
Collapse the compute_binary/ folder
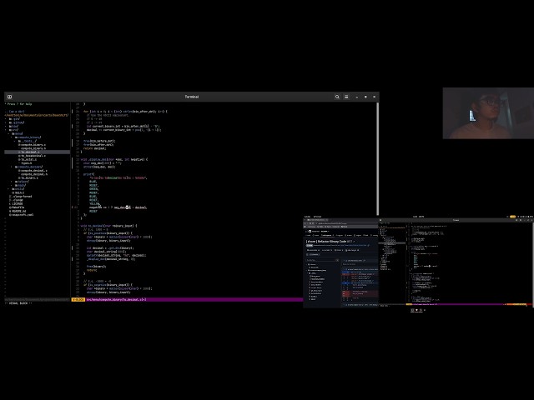point(28,137)
